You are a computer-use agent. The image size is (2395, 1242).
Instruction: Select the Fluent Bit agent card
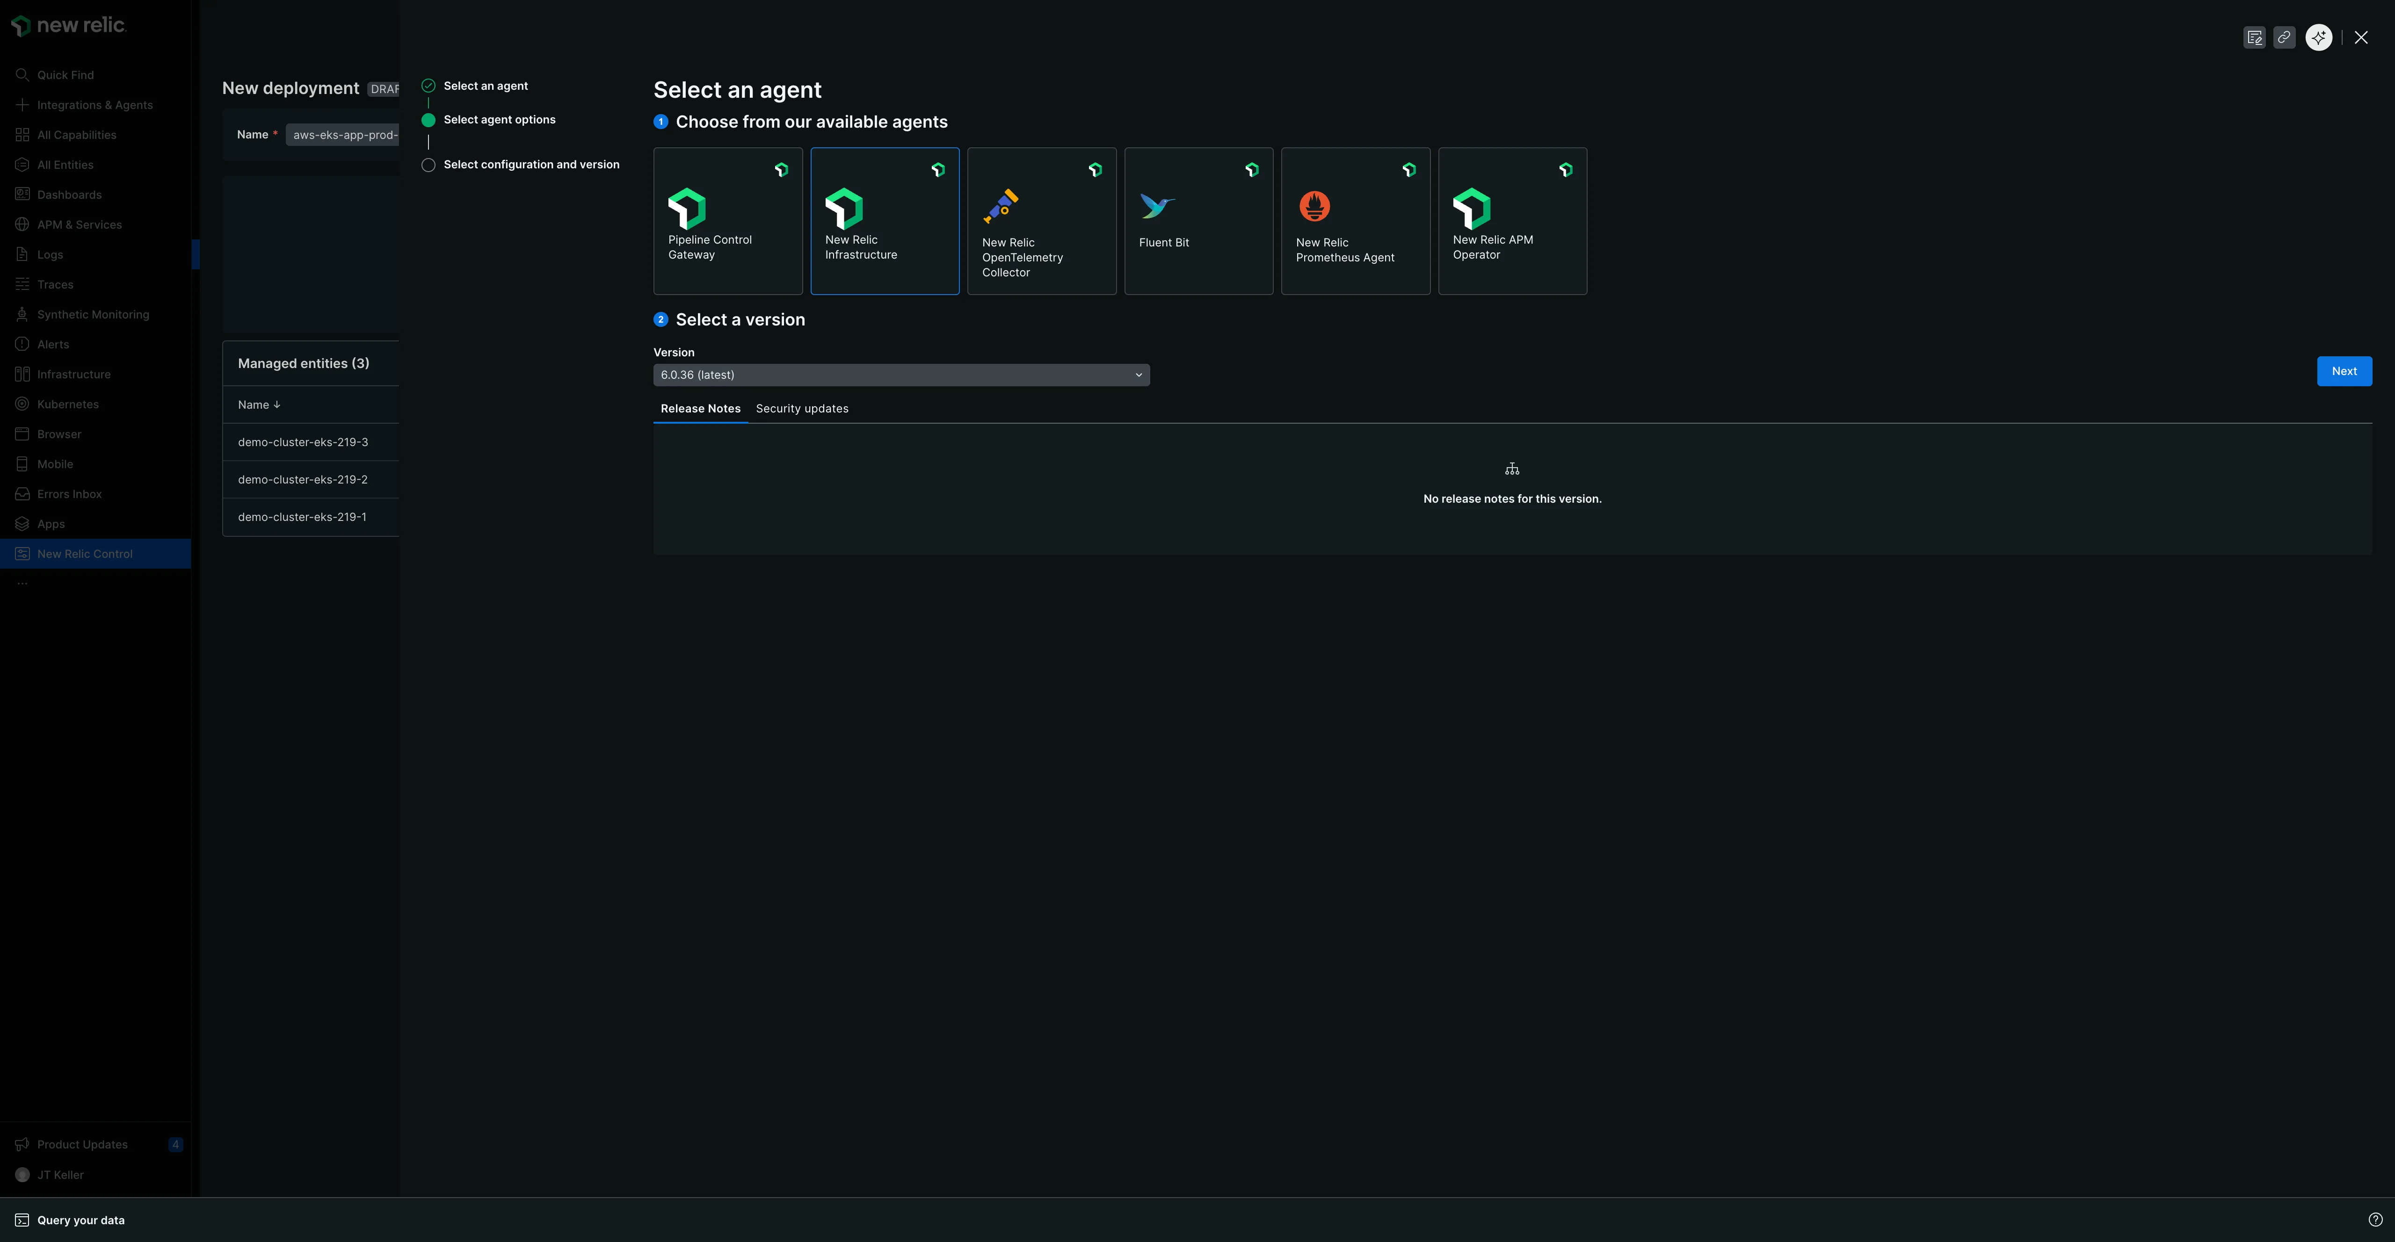pos(1198,221)
